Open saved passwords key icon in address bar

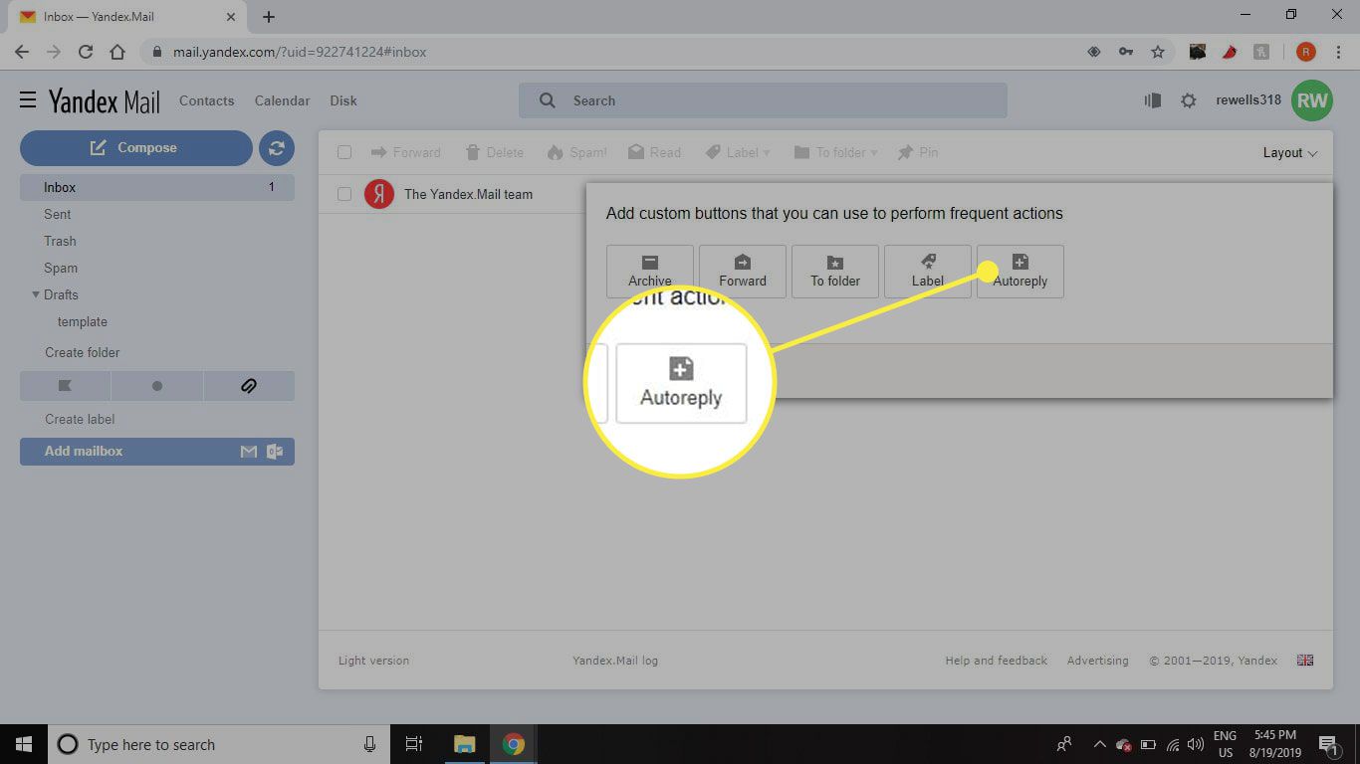point(1126,52)
